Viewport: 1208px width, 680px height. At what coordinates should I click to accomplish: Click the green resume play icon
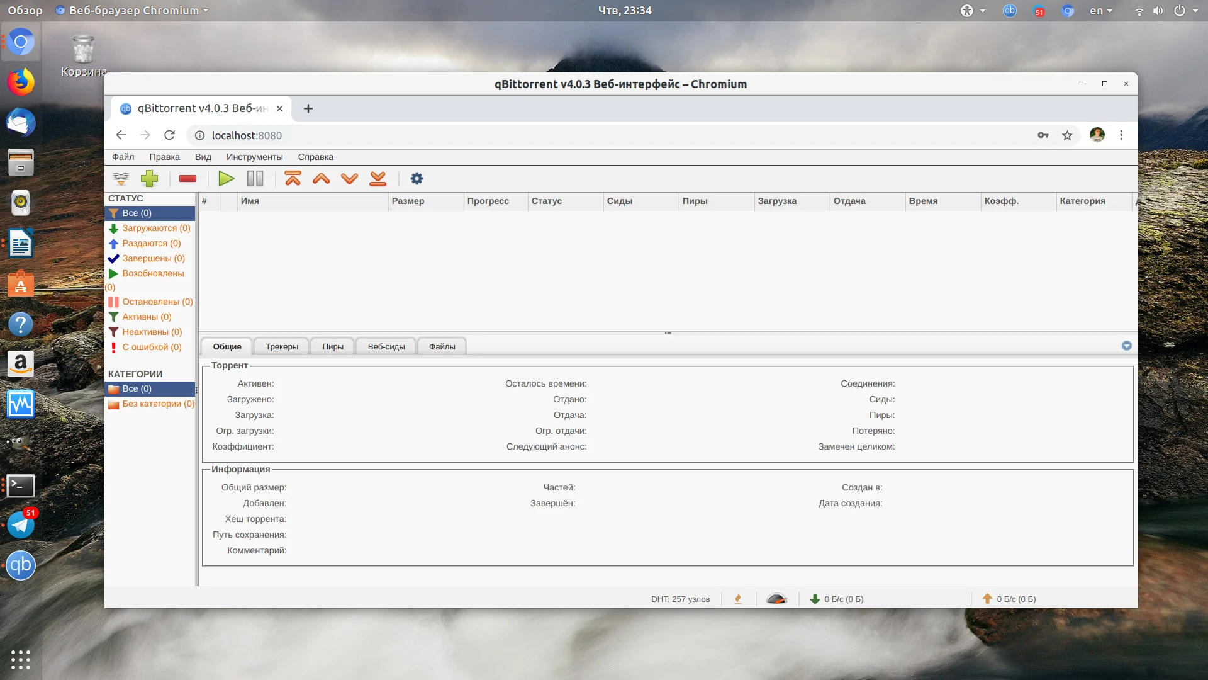tap(226, 179)
